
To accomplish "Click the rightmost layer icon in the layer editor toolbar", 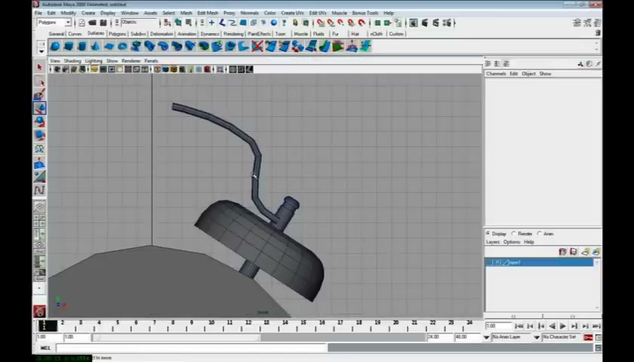I will (596, 252).
